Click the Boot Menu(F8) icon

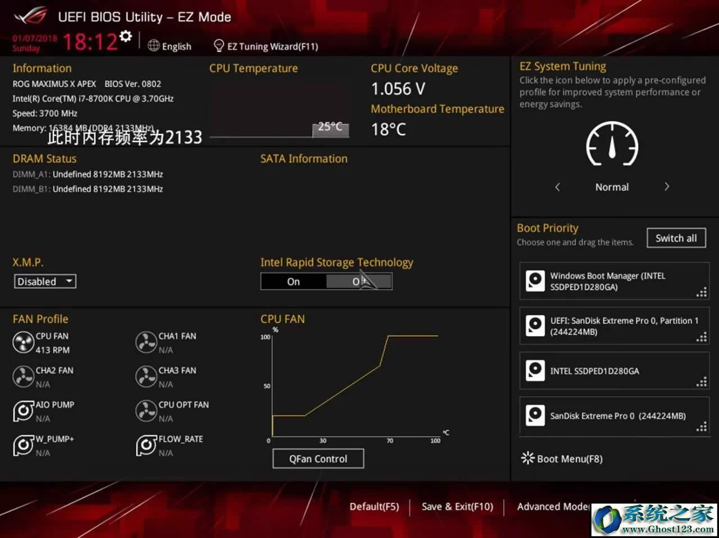(x=527, y=458)
